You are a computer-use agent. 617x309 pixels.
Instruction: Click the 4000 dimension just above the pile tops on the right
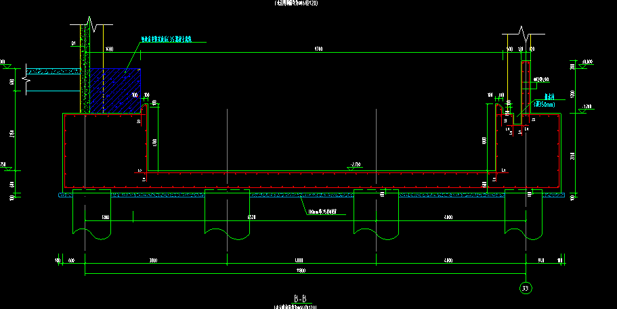coord(448,217)
